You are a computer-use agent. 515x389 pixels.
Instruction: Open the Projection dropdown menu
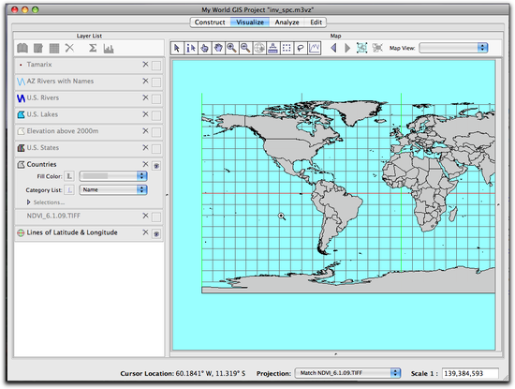coord(347,373)
